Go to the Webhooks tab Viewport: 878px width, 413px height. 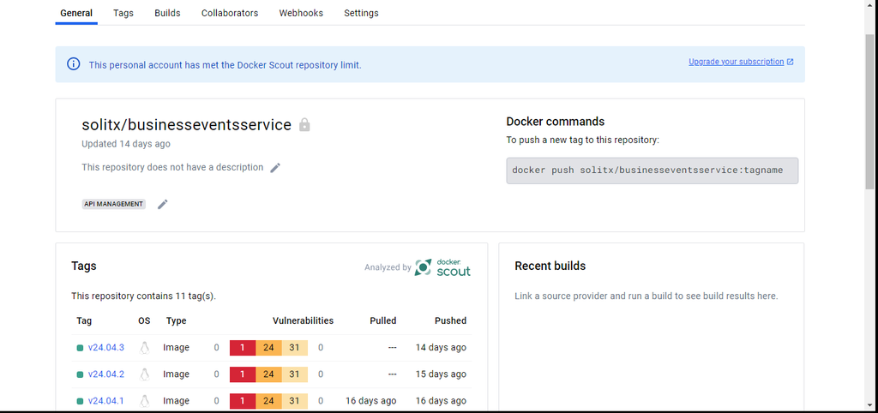point(301,13)
